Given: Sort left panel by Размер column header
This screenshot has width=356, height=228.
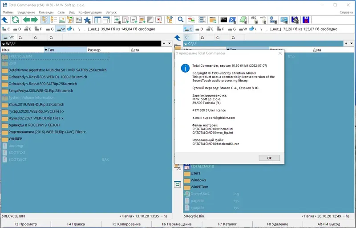Looking at the screenshot, I should coord(108,50).
